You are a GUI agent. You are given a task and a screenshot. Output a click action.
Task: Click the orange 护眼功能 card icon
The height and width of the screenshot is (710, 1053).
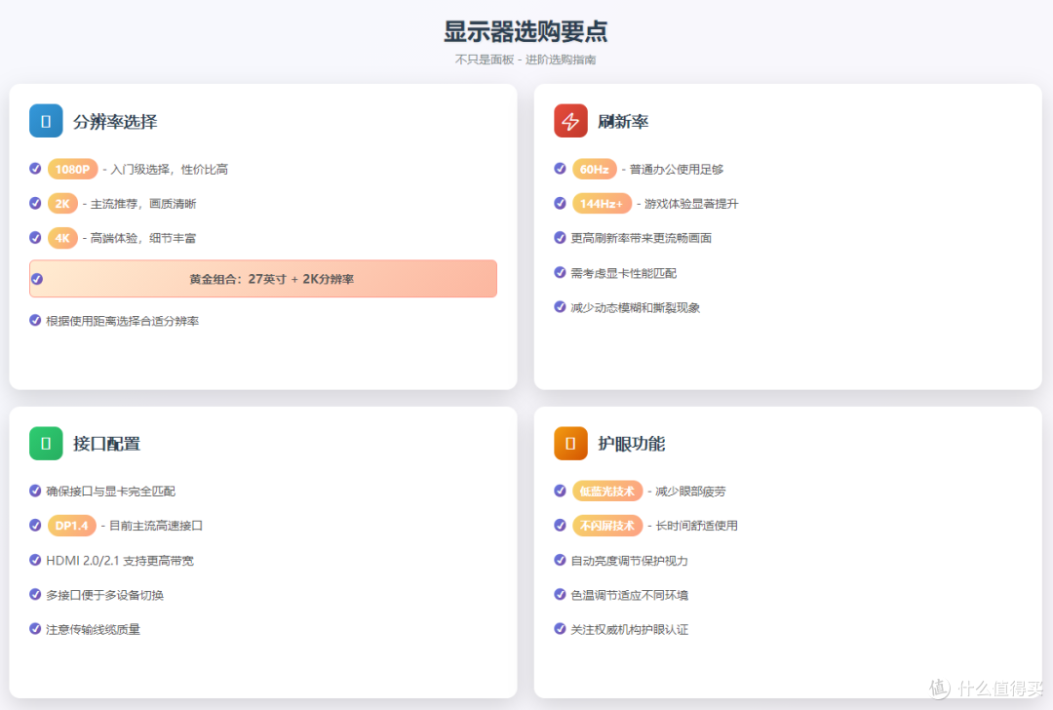pos(570,444)
